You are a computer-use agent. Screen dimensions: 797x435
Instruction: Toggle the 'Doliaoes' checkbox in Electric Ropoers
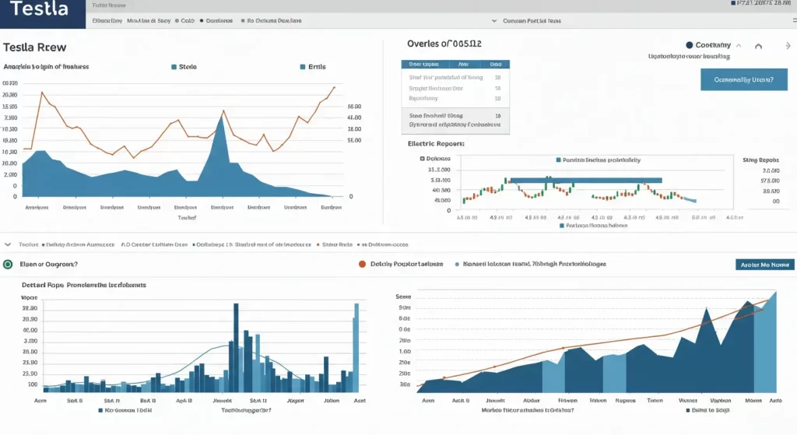(x=423, y=159)
